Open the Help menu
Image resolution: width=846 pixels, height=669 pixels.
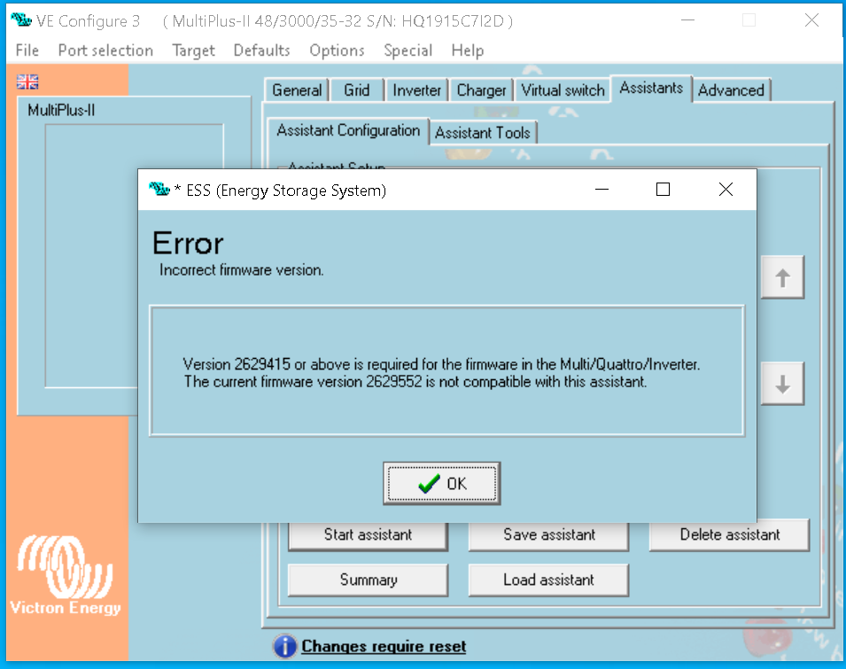[467, 51]
